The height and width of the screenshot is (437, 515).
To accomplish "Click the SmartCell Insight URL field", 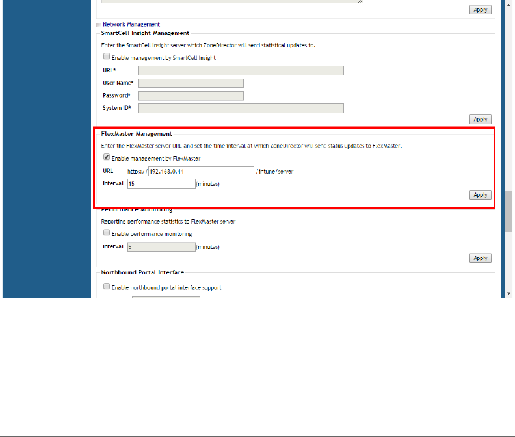I will click(x=241, y=71).
